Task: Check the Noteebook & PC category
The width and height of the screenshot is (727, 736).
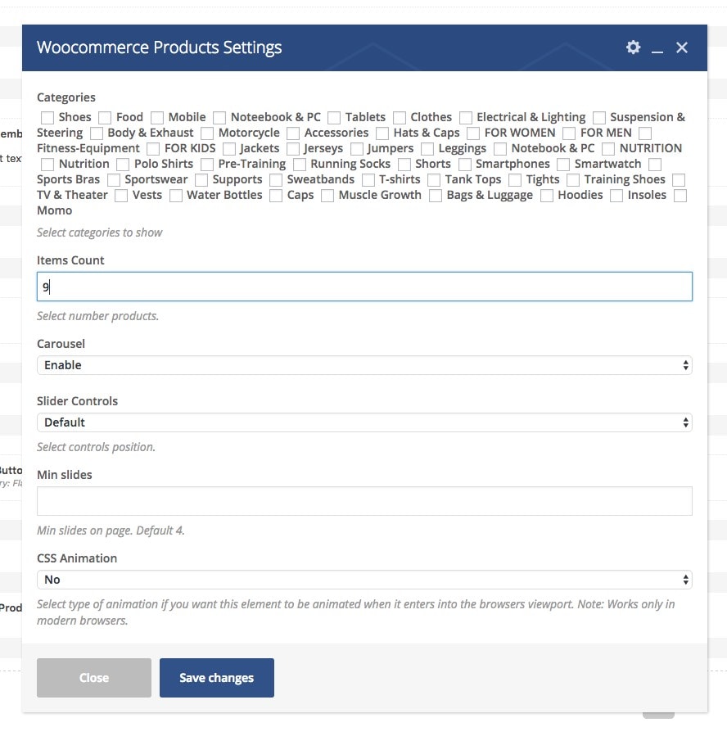Action: [x=219, y=117]
